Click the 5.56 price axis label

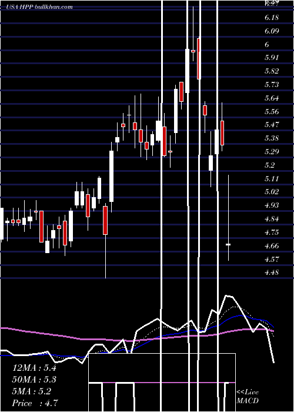[272, 112]
